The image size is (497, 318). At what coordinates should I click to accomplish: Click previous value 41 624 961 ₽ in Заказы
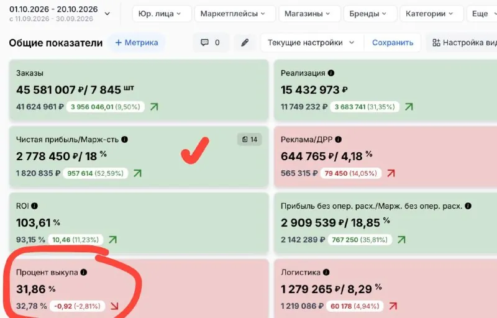click(40, 107)
